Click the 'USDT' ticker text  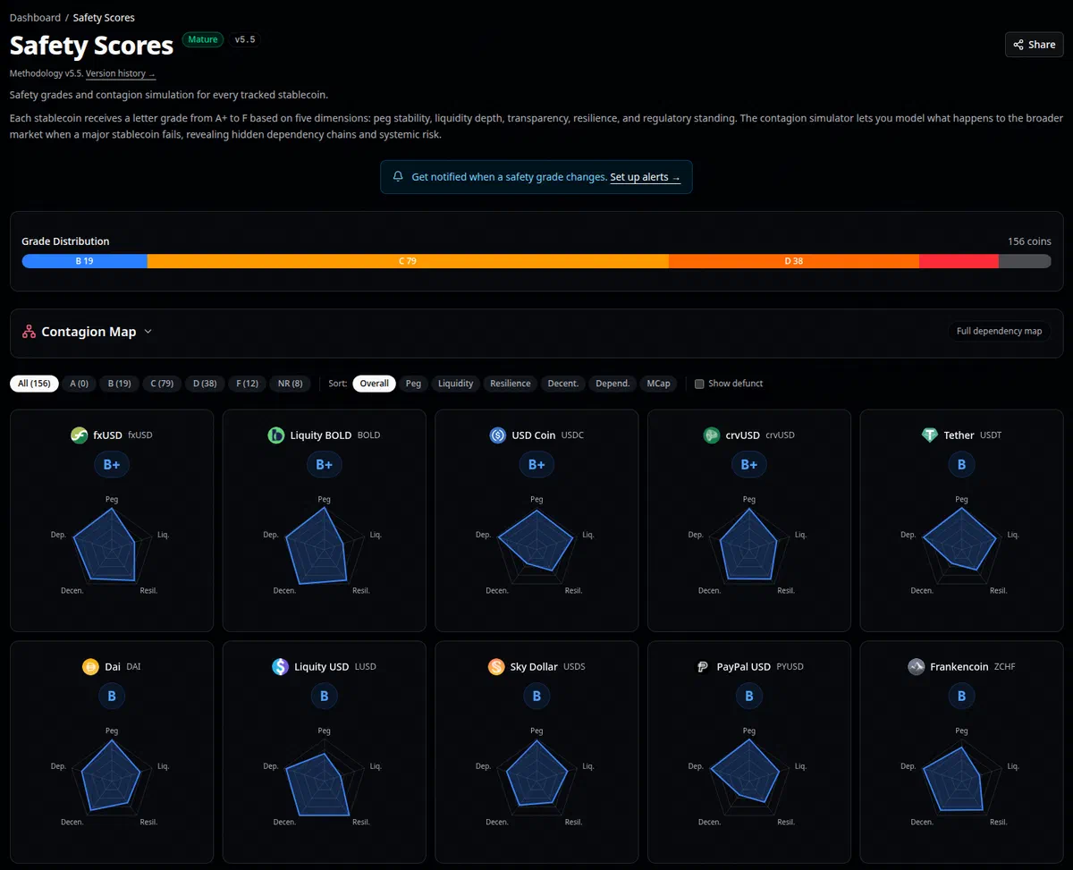pos(991,435)
